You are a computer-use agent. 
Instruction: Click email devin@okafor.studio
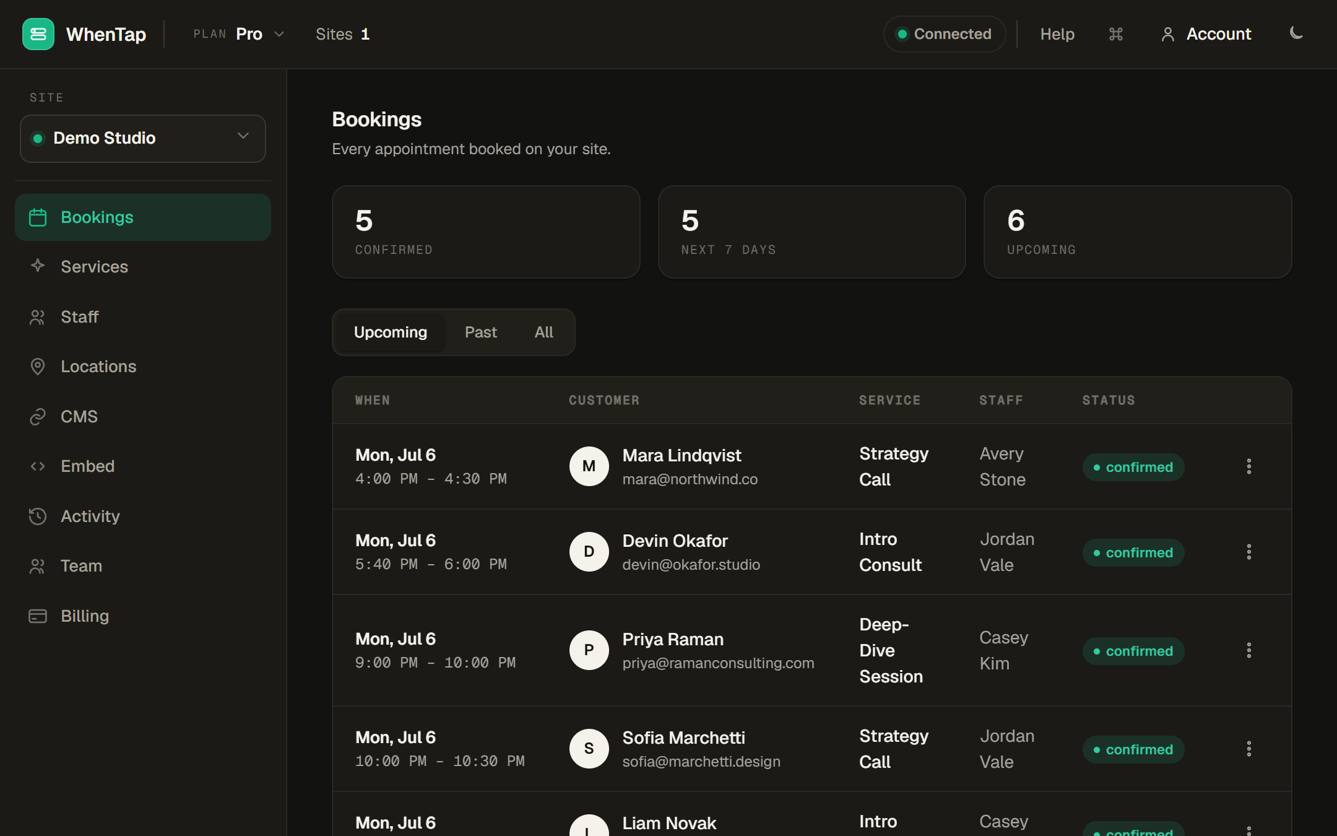coord(691,565)
